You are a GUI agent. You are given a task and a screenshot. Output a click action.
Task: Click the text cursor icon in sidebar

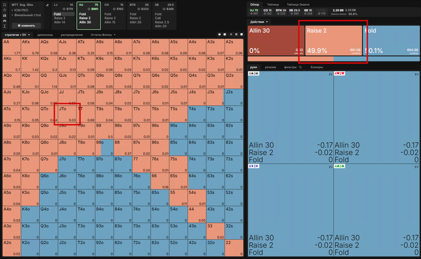(5, 26)
